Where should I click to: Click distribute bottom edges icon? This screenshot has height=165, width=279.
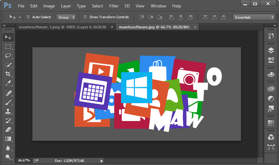[x=224, y=17]
